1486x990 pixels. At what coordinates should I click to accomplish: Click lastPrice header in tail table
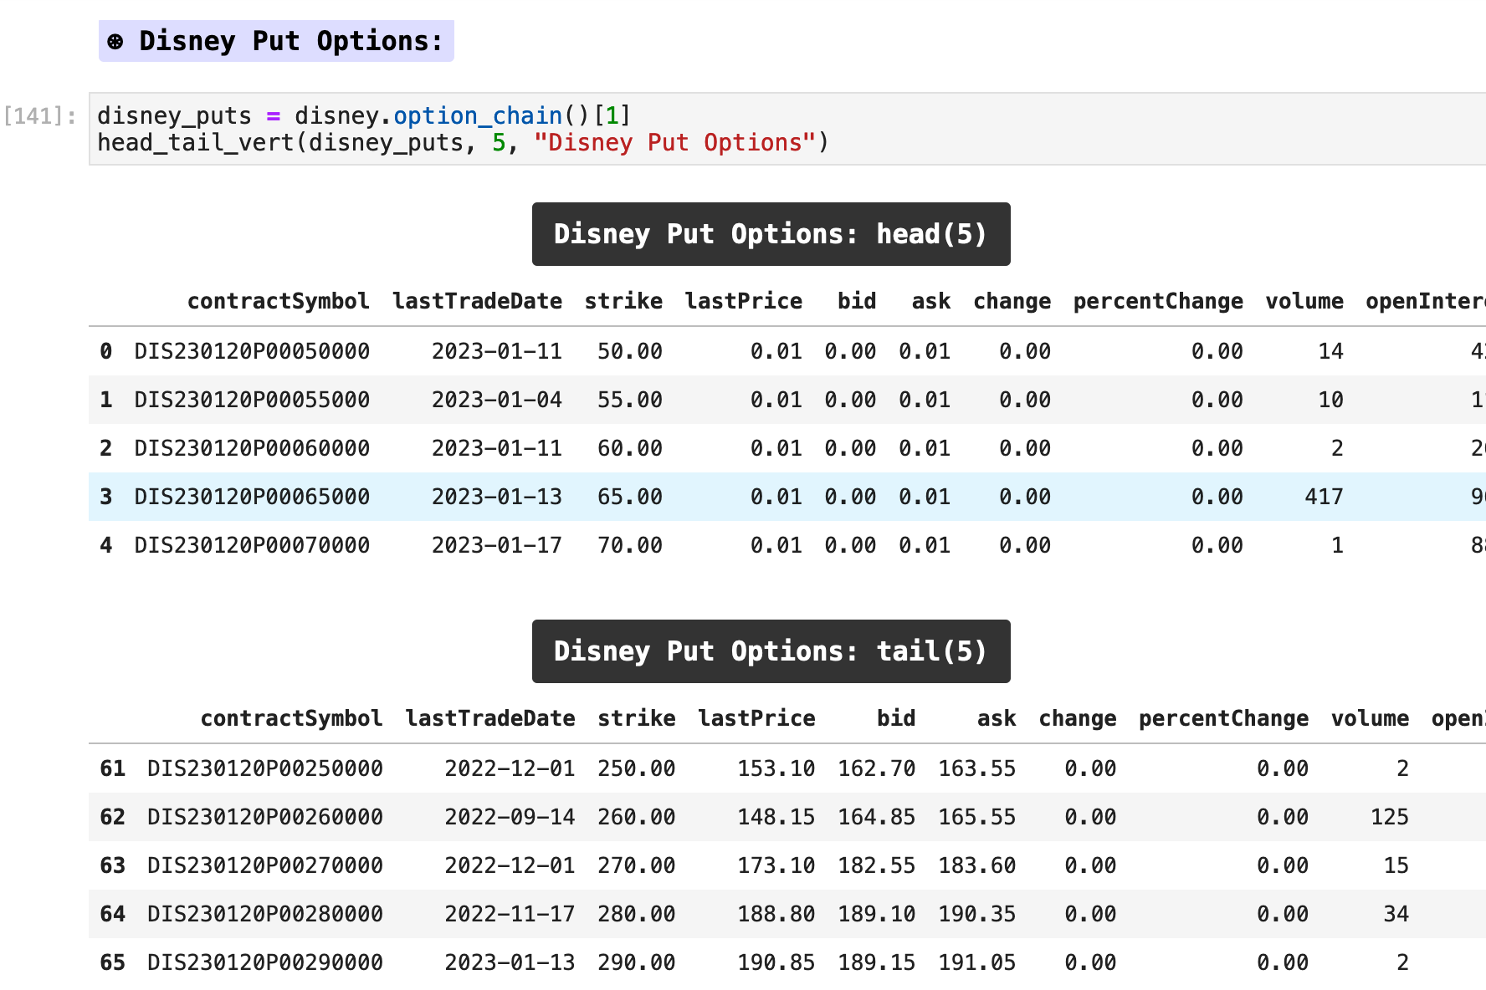pyautogui.click(x=756, y=718)
